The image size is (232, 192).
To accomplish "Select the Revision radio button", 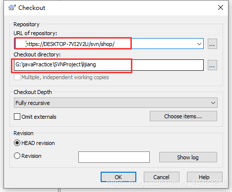I will point(17,156).
